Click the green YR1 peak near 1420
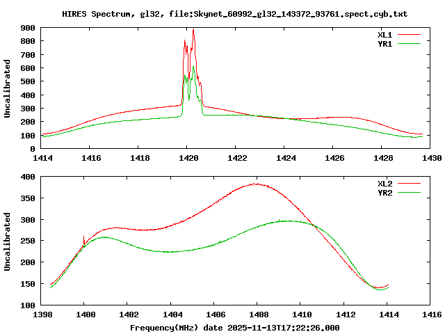The image size is (445, 334). (193, 67)
